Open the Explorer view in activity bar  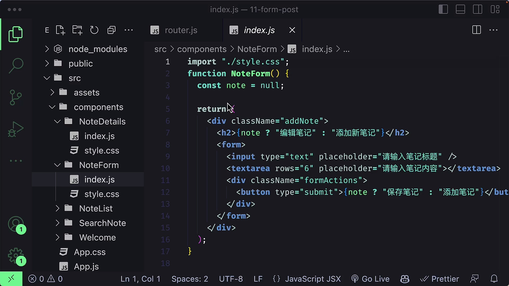pyautogui.click(x=16, y=34)
